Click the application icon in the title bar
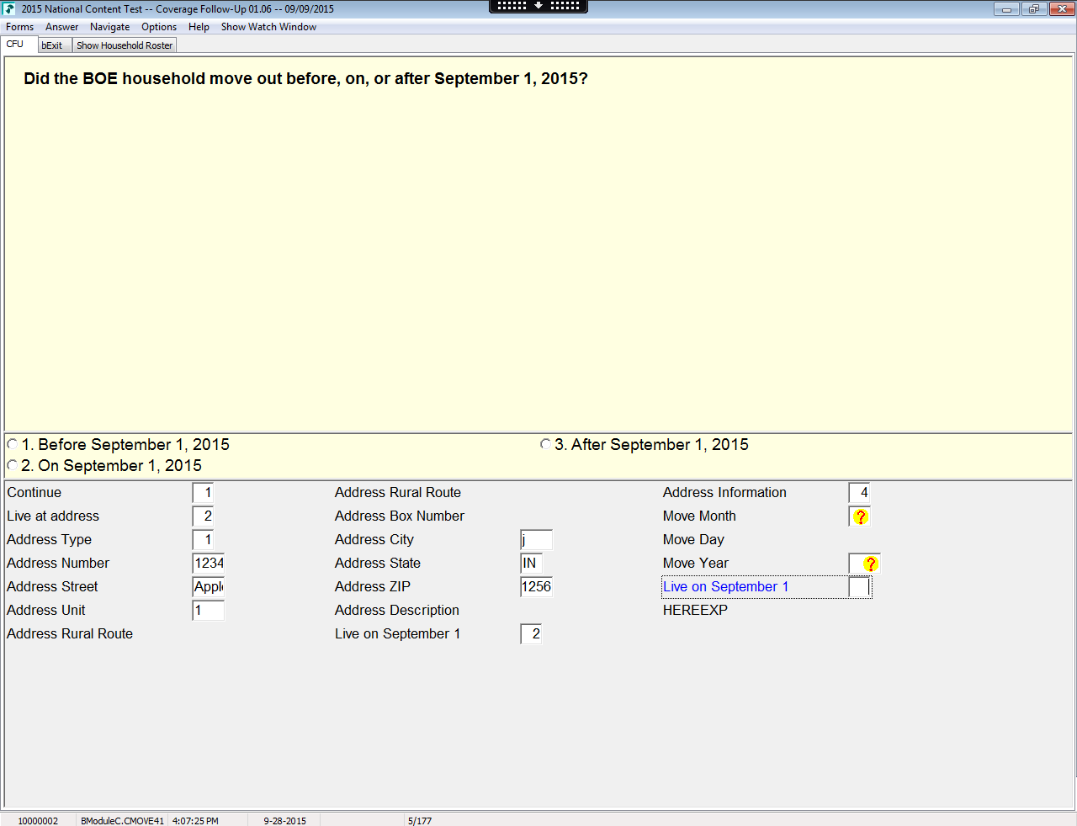The image size is (1077, 826). 9,9
